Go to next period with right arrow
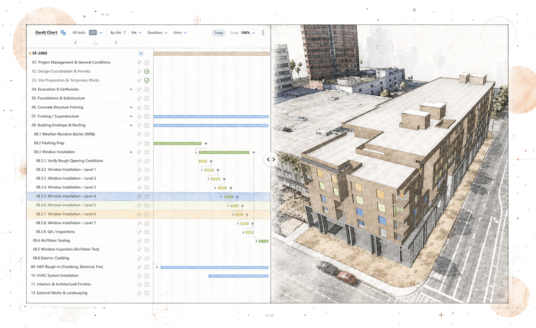Screen dimensions: 536x328 click(x=116, y=42)
